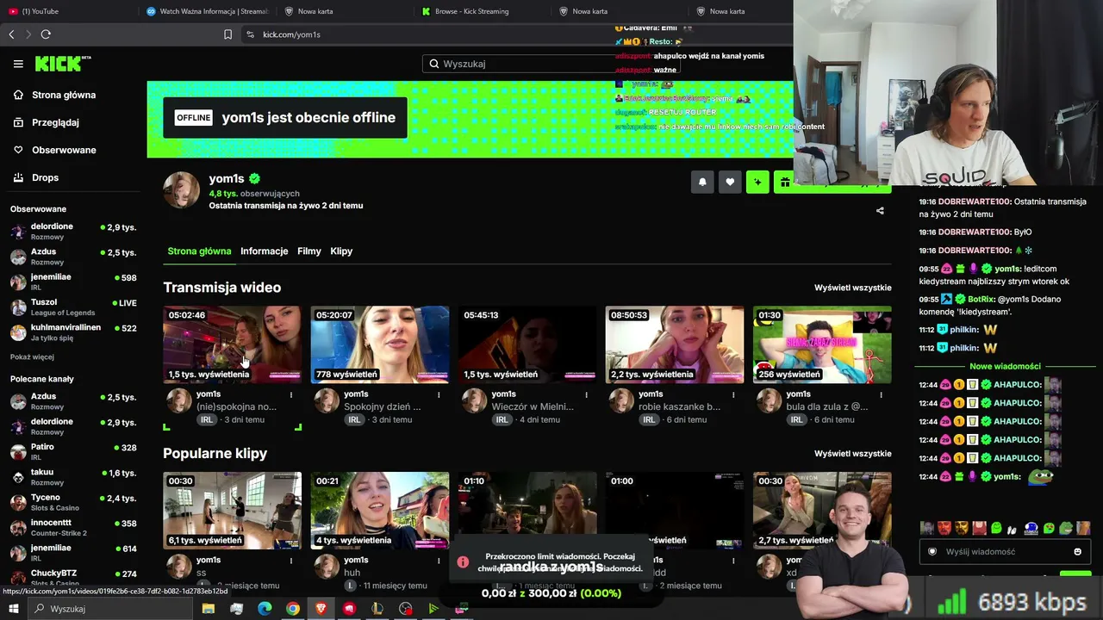Bookmark this page in the address bar

click(x=227, y=34)
